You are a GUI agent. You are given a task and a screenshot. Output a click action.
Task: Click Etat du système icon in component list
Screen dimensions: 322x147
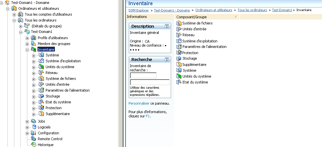[179, 82]
